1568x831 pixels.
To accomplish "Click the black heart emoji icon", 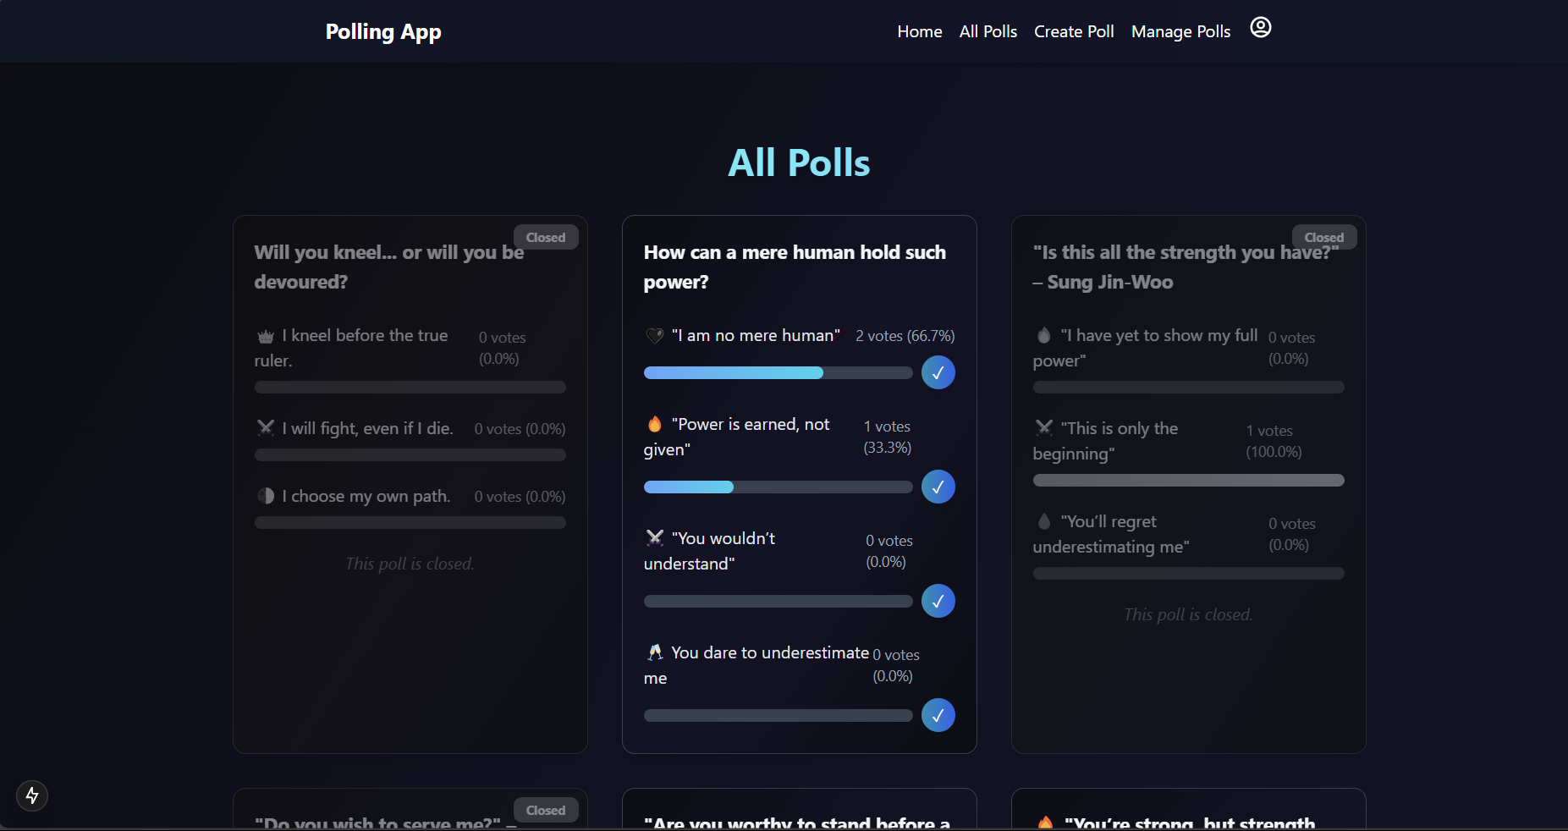I will tap(655, 335).
